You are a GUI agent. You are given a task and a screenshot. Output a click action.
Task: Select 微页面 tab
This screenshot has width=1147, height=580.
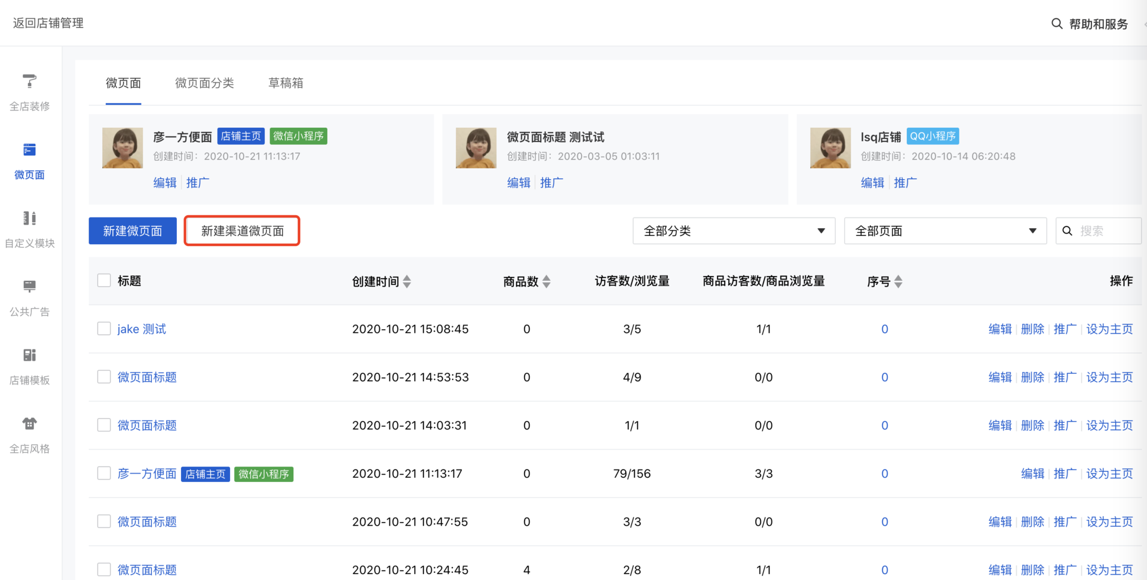[x=123, y=83]
